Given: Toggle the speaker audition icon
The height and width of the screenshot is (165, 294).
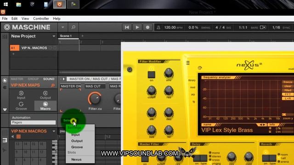Looking at the screenshot, I should pyautogui.click(x=12, y=137).
